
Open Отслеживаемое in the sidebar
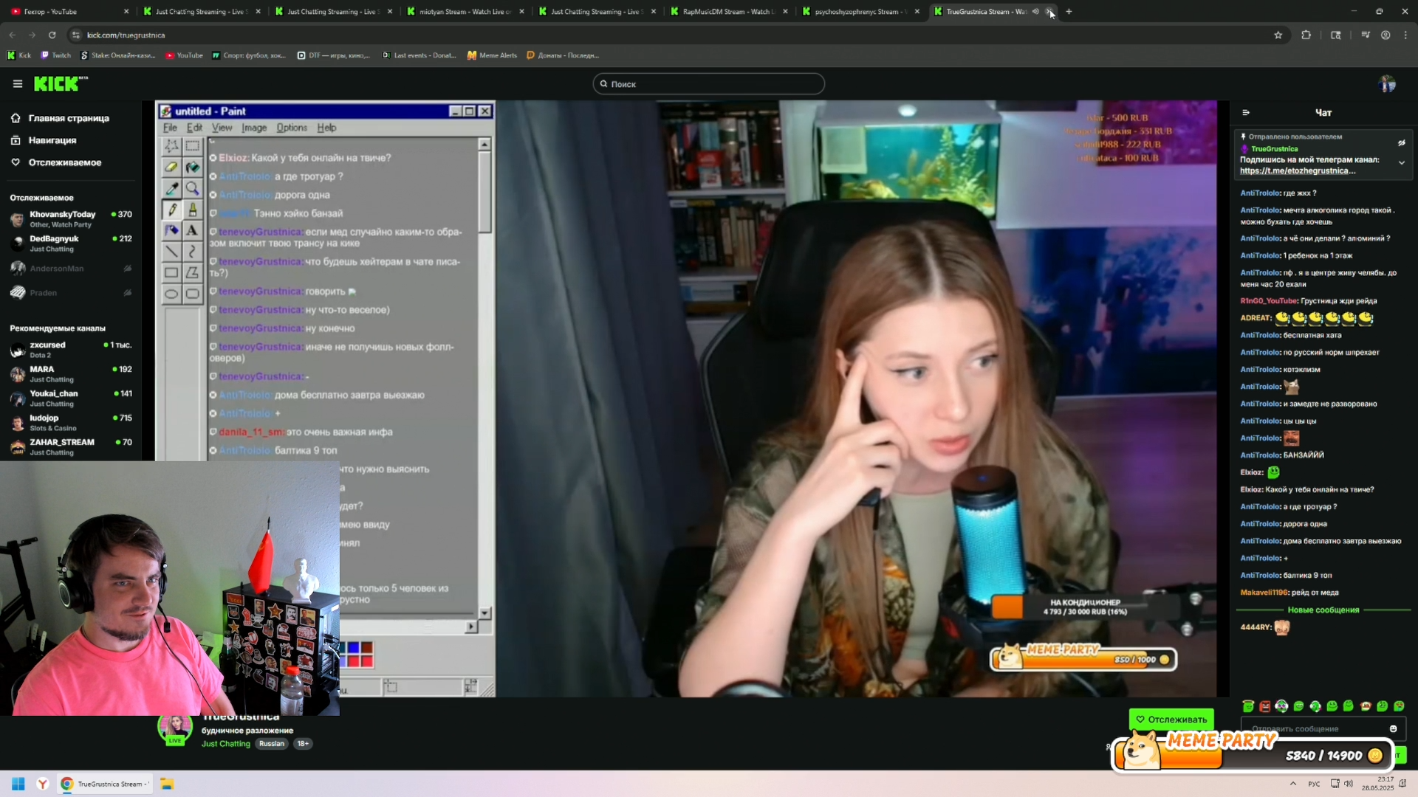point(64,162)
